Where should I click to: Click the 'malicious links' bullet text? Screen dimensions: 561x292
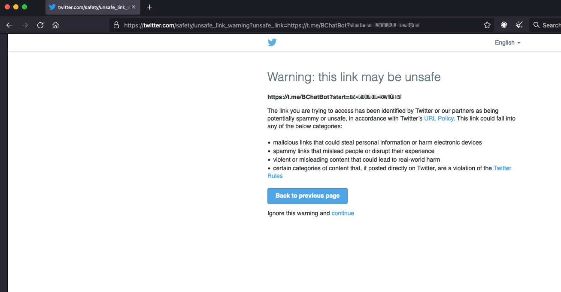point(377,142)
